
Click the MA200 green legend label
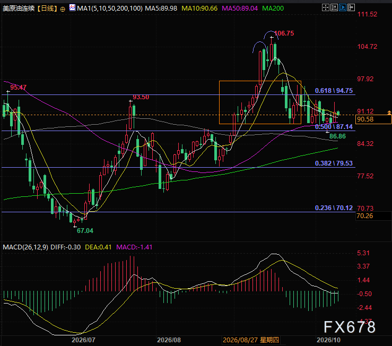pyautogui.click(x=273, y=8)
